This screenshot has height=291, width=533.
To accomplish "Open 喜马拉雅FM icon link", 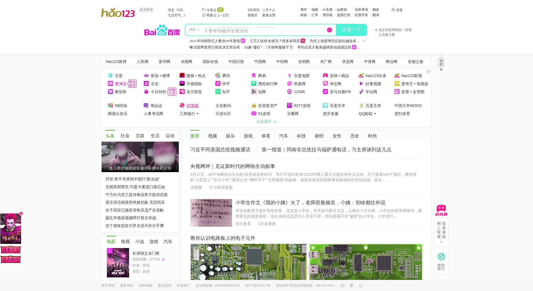I will pos(325,92).
